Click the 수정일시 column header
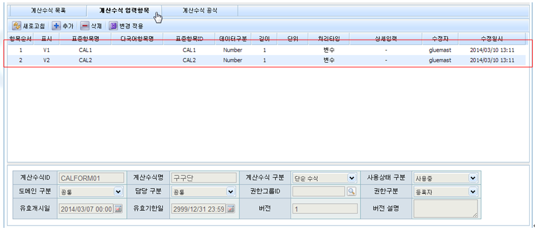535x229 pixels. click(492, 39)
